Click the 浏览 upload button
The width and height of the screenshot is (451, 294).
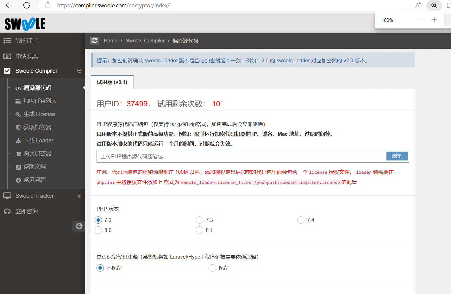click(x=397, y=156)
